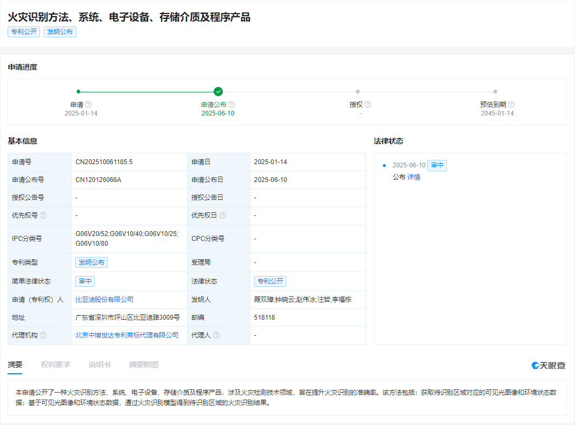The image size is (575, 425).
Task: Open the 说明书 tab
Action: [100, 365]
